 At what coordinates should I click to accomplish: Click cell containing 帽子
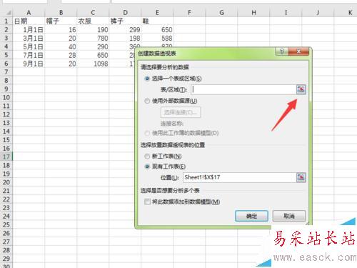point(61,21)
